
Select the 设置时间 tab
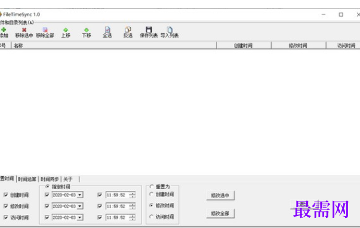7,178
